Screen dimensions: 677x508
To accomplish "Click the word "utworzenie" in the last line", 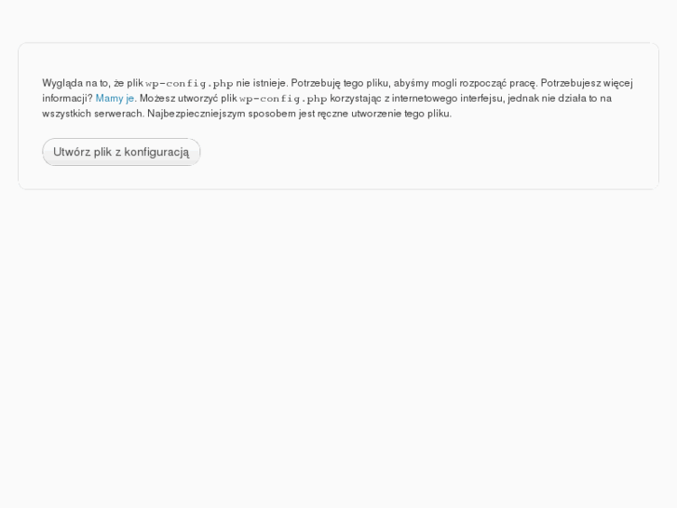I will point(376,114).
